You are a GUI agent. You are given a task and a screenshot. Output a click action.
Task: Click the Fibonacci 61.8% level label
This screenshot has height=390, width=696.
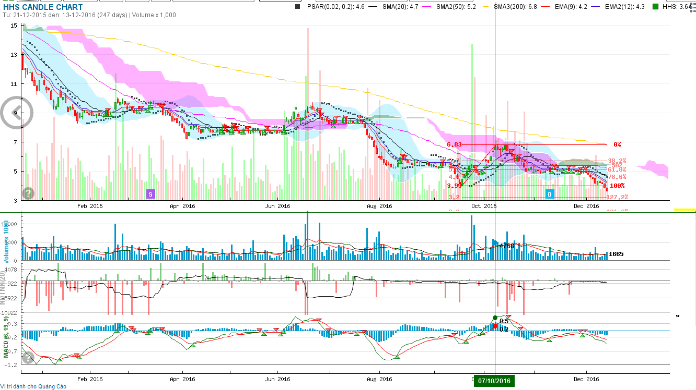tap(617, 169)
